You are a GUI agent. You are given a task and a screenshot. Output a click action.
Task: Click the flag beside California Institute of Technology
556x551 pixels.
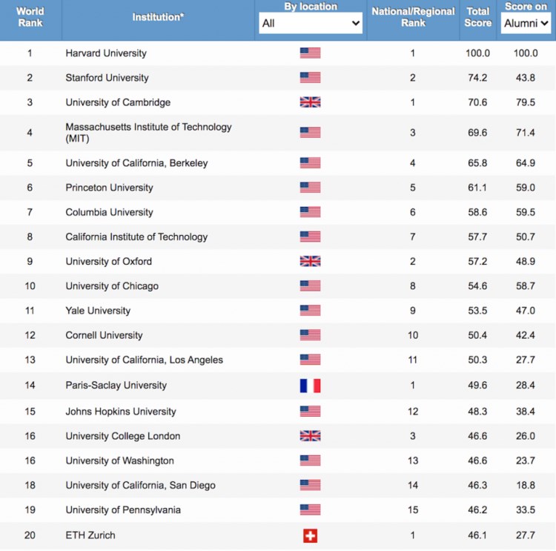tap(311, 237)
